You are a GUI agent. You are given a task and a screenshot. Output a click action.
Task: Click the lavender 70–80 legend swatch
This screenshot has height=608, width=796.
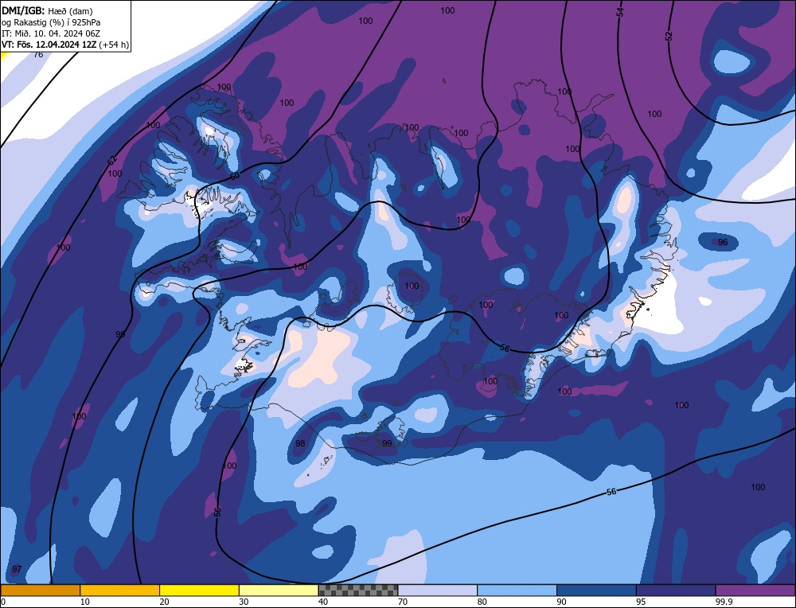tap(438, 590)
